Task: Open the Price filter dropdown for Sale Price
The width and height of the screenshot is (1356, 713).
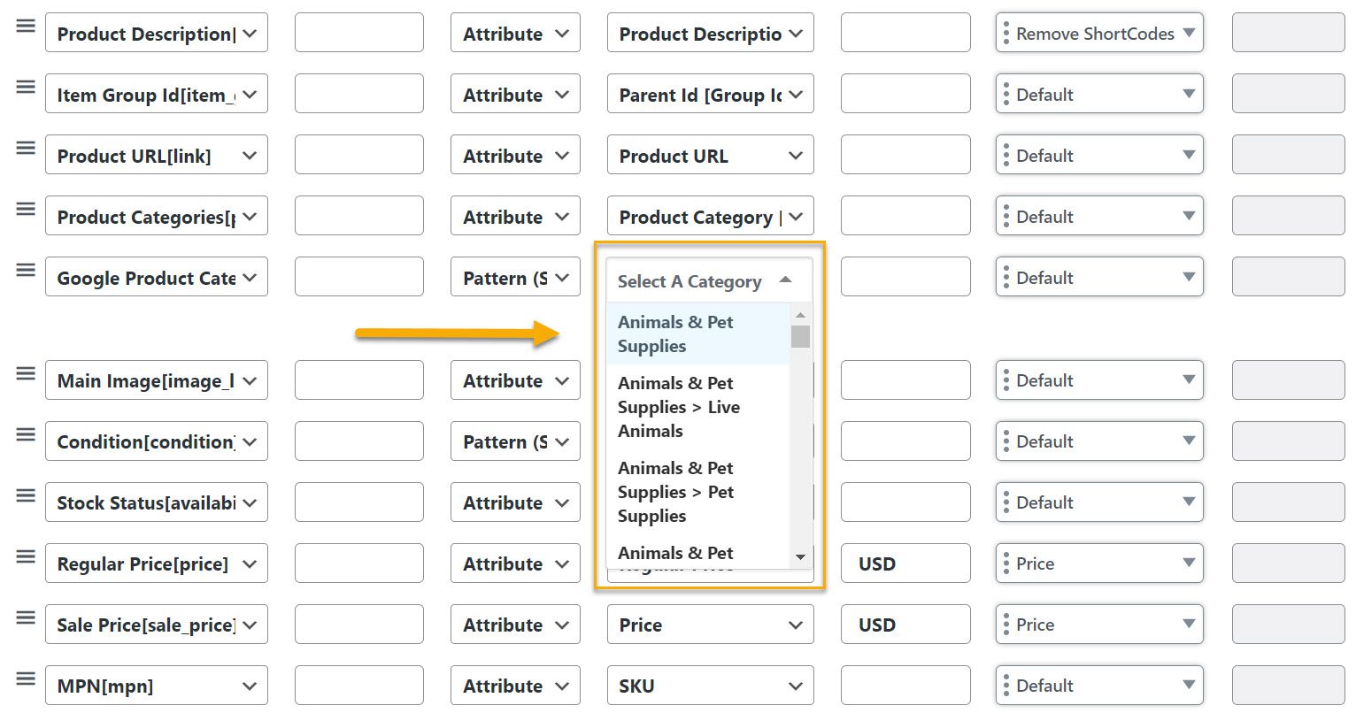Action: point(1099,625)
